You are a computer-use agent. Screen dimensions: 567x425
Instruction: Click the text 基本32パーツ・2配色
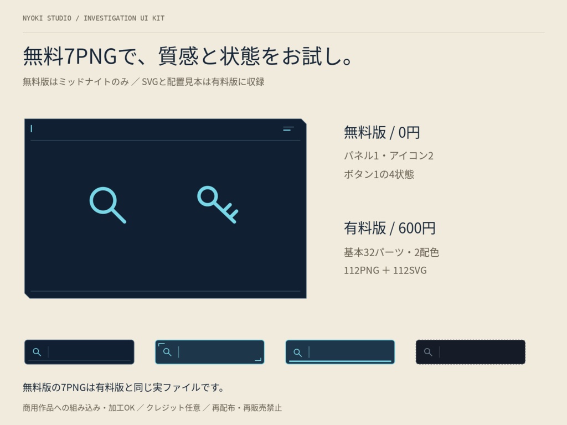coord(391,252)
